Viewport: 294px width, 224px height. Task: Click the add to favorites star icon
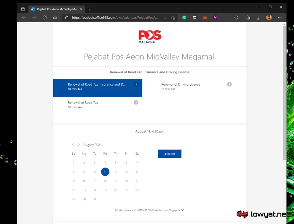point(173,18)
